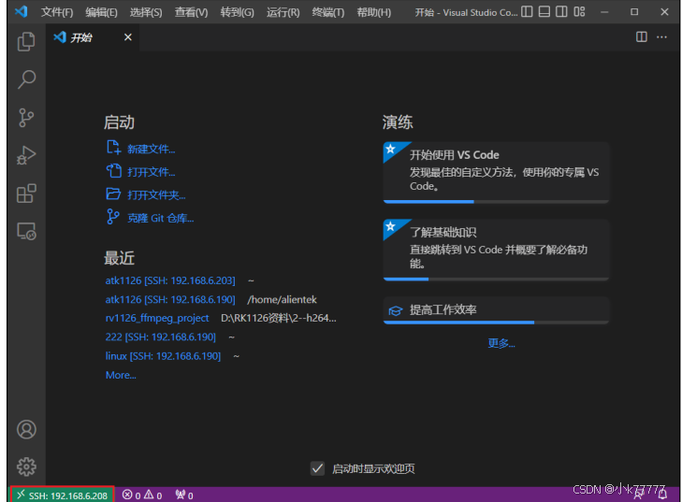Click errors and warnings count in status bar

click(x=142, y=495)
